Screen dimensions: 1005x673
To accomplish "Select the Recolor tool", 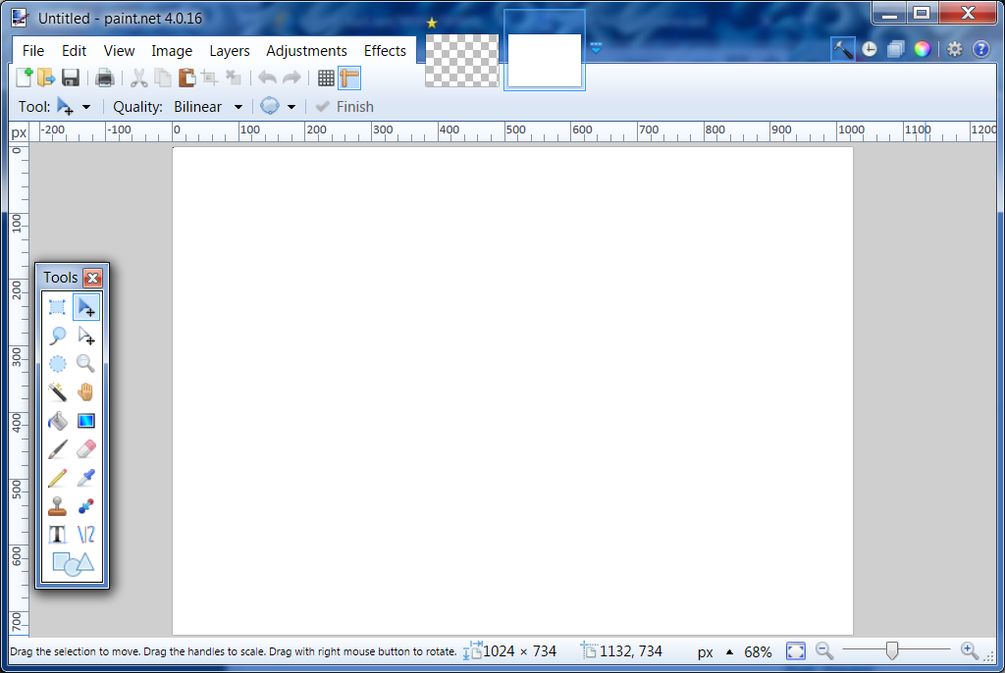I will pos(86,505).
